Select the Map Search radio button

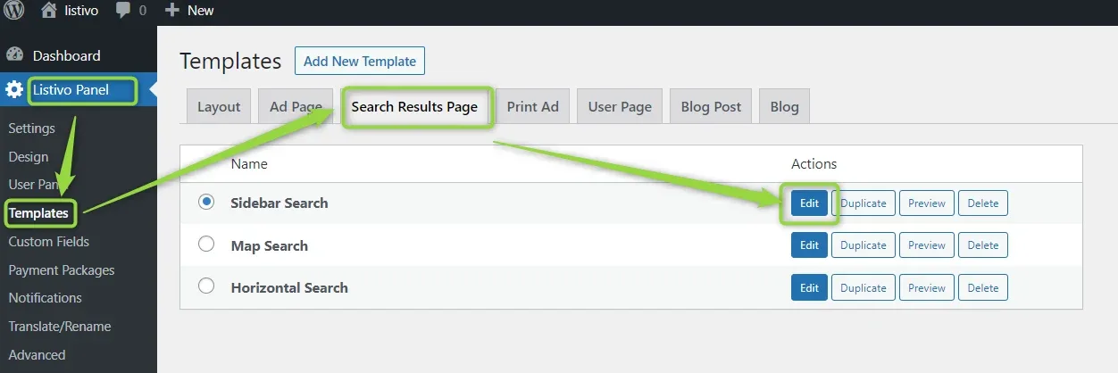(206, 244)
